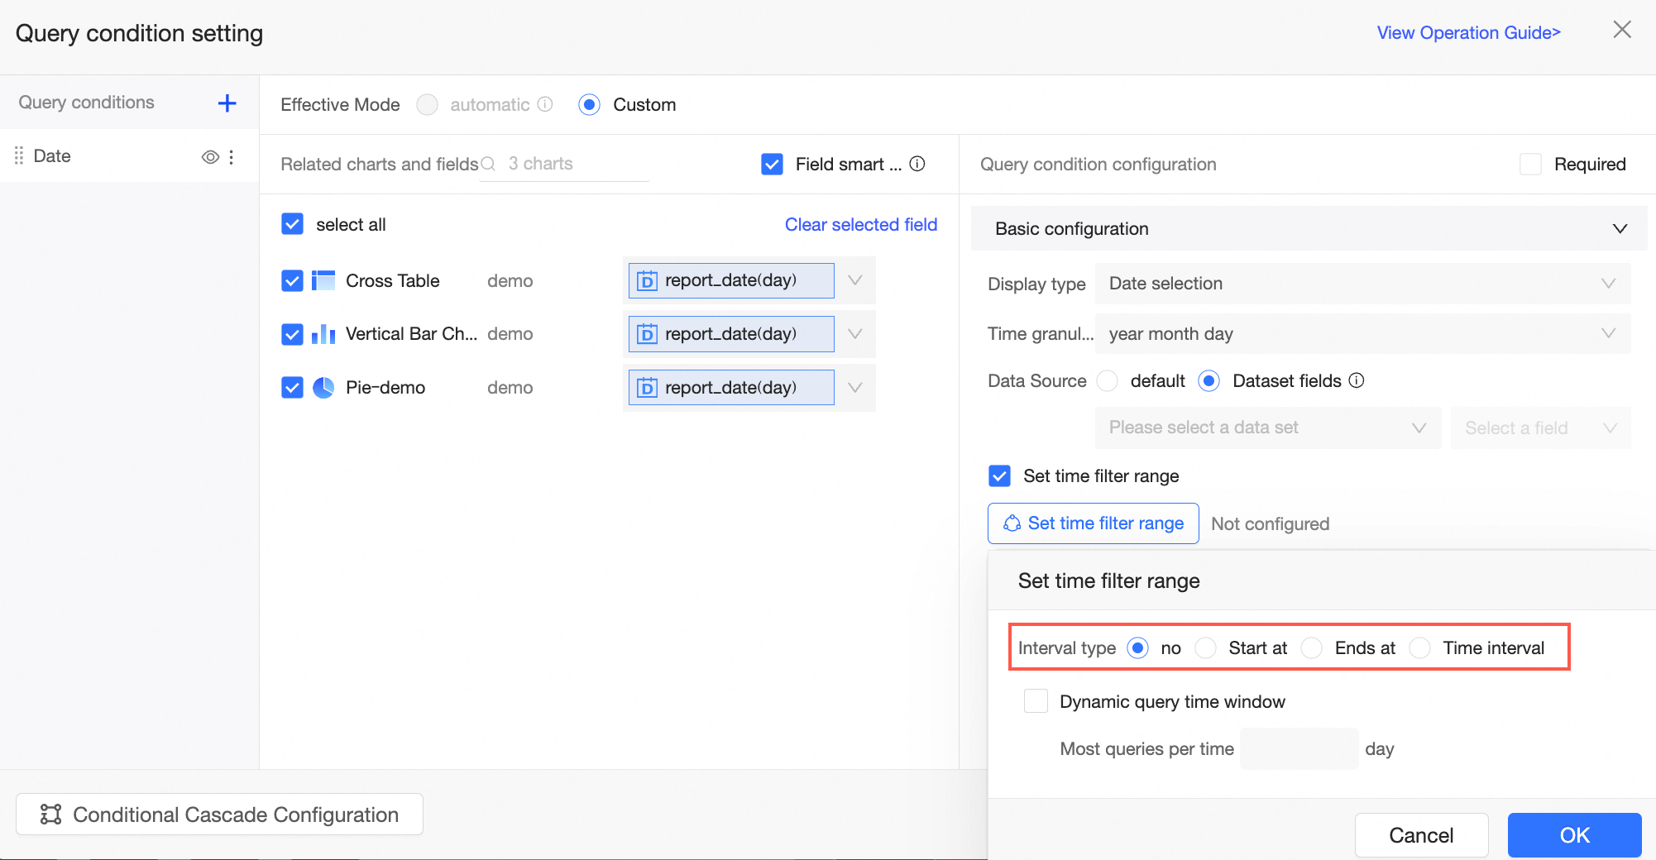Toggle visibility eye for Date condition

coord(210,156)
